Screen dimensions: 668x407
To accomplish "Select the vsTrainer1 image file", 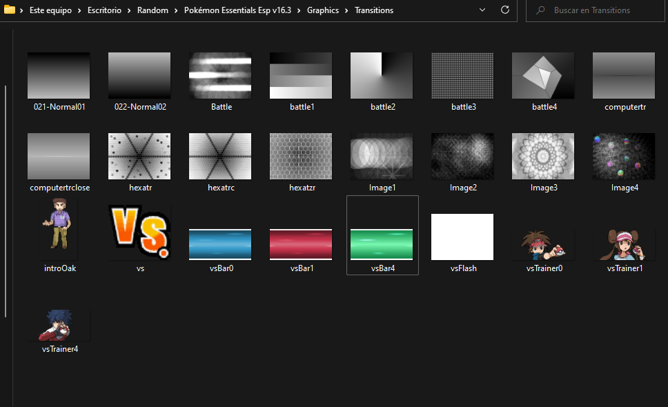I will click(625, 245).
